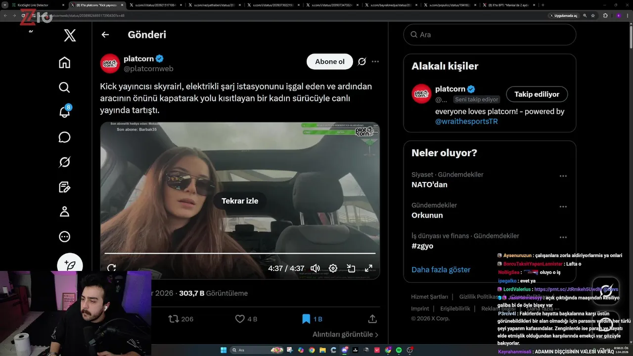Click Tekrar izle on the video
The height and width of the screenshot is (356, 633).
click(x=240, y=201)
